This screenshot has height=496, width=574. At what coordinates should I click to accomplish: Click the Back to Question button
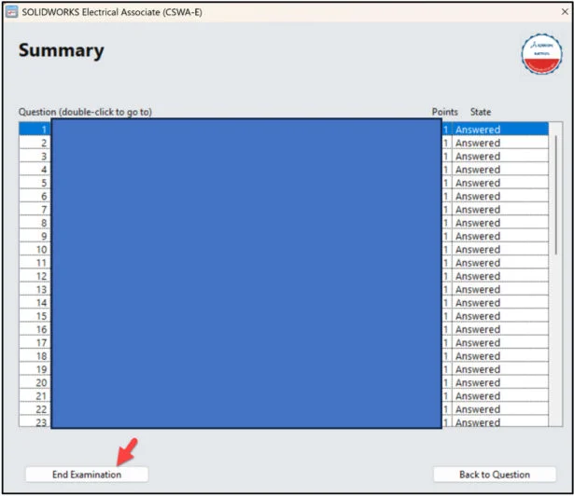[x=494, y=475]
